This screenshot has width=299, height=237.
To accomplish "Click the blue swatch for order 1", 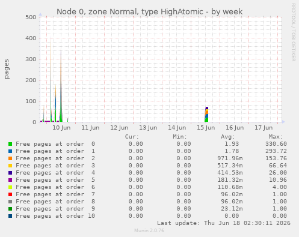I will [10, 151].
